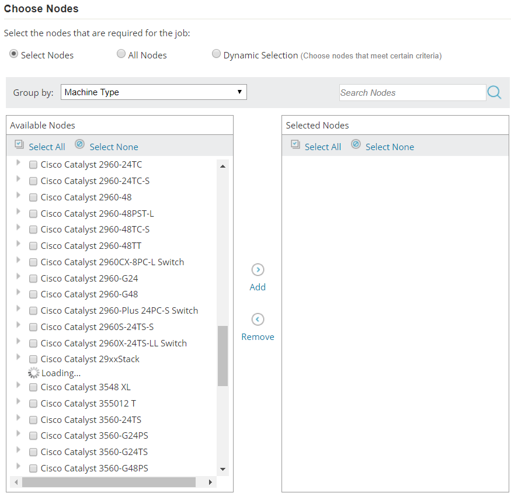Click Select None link in Selected Nodes
This screenshot has height=493, width=511.
point(390,147)
